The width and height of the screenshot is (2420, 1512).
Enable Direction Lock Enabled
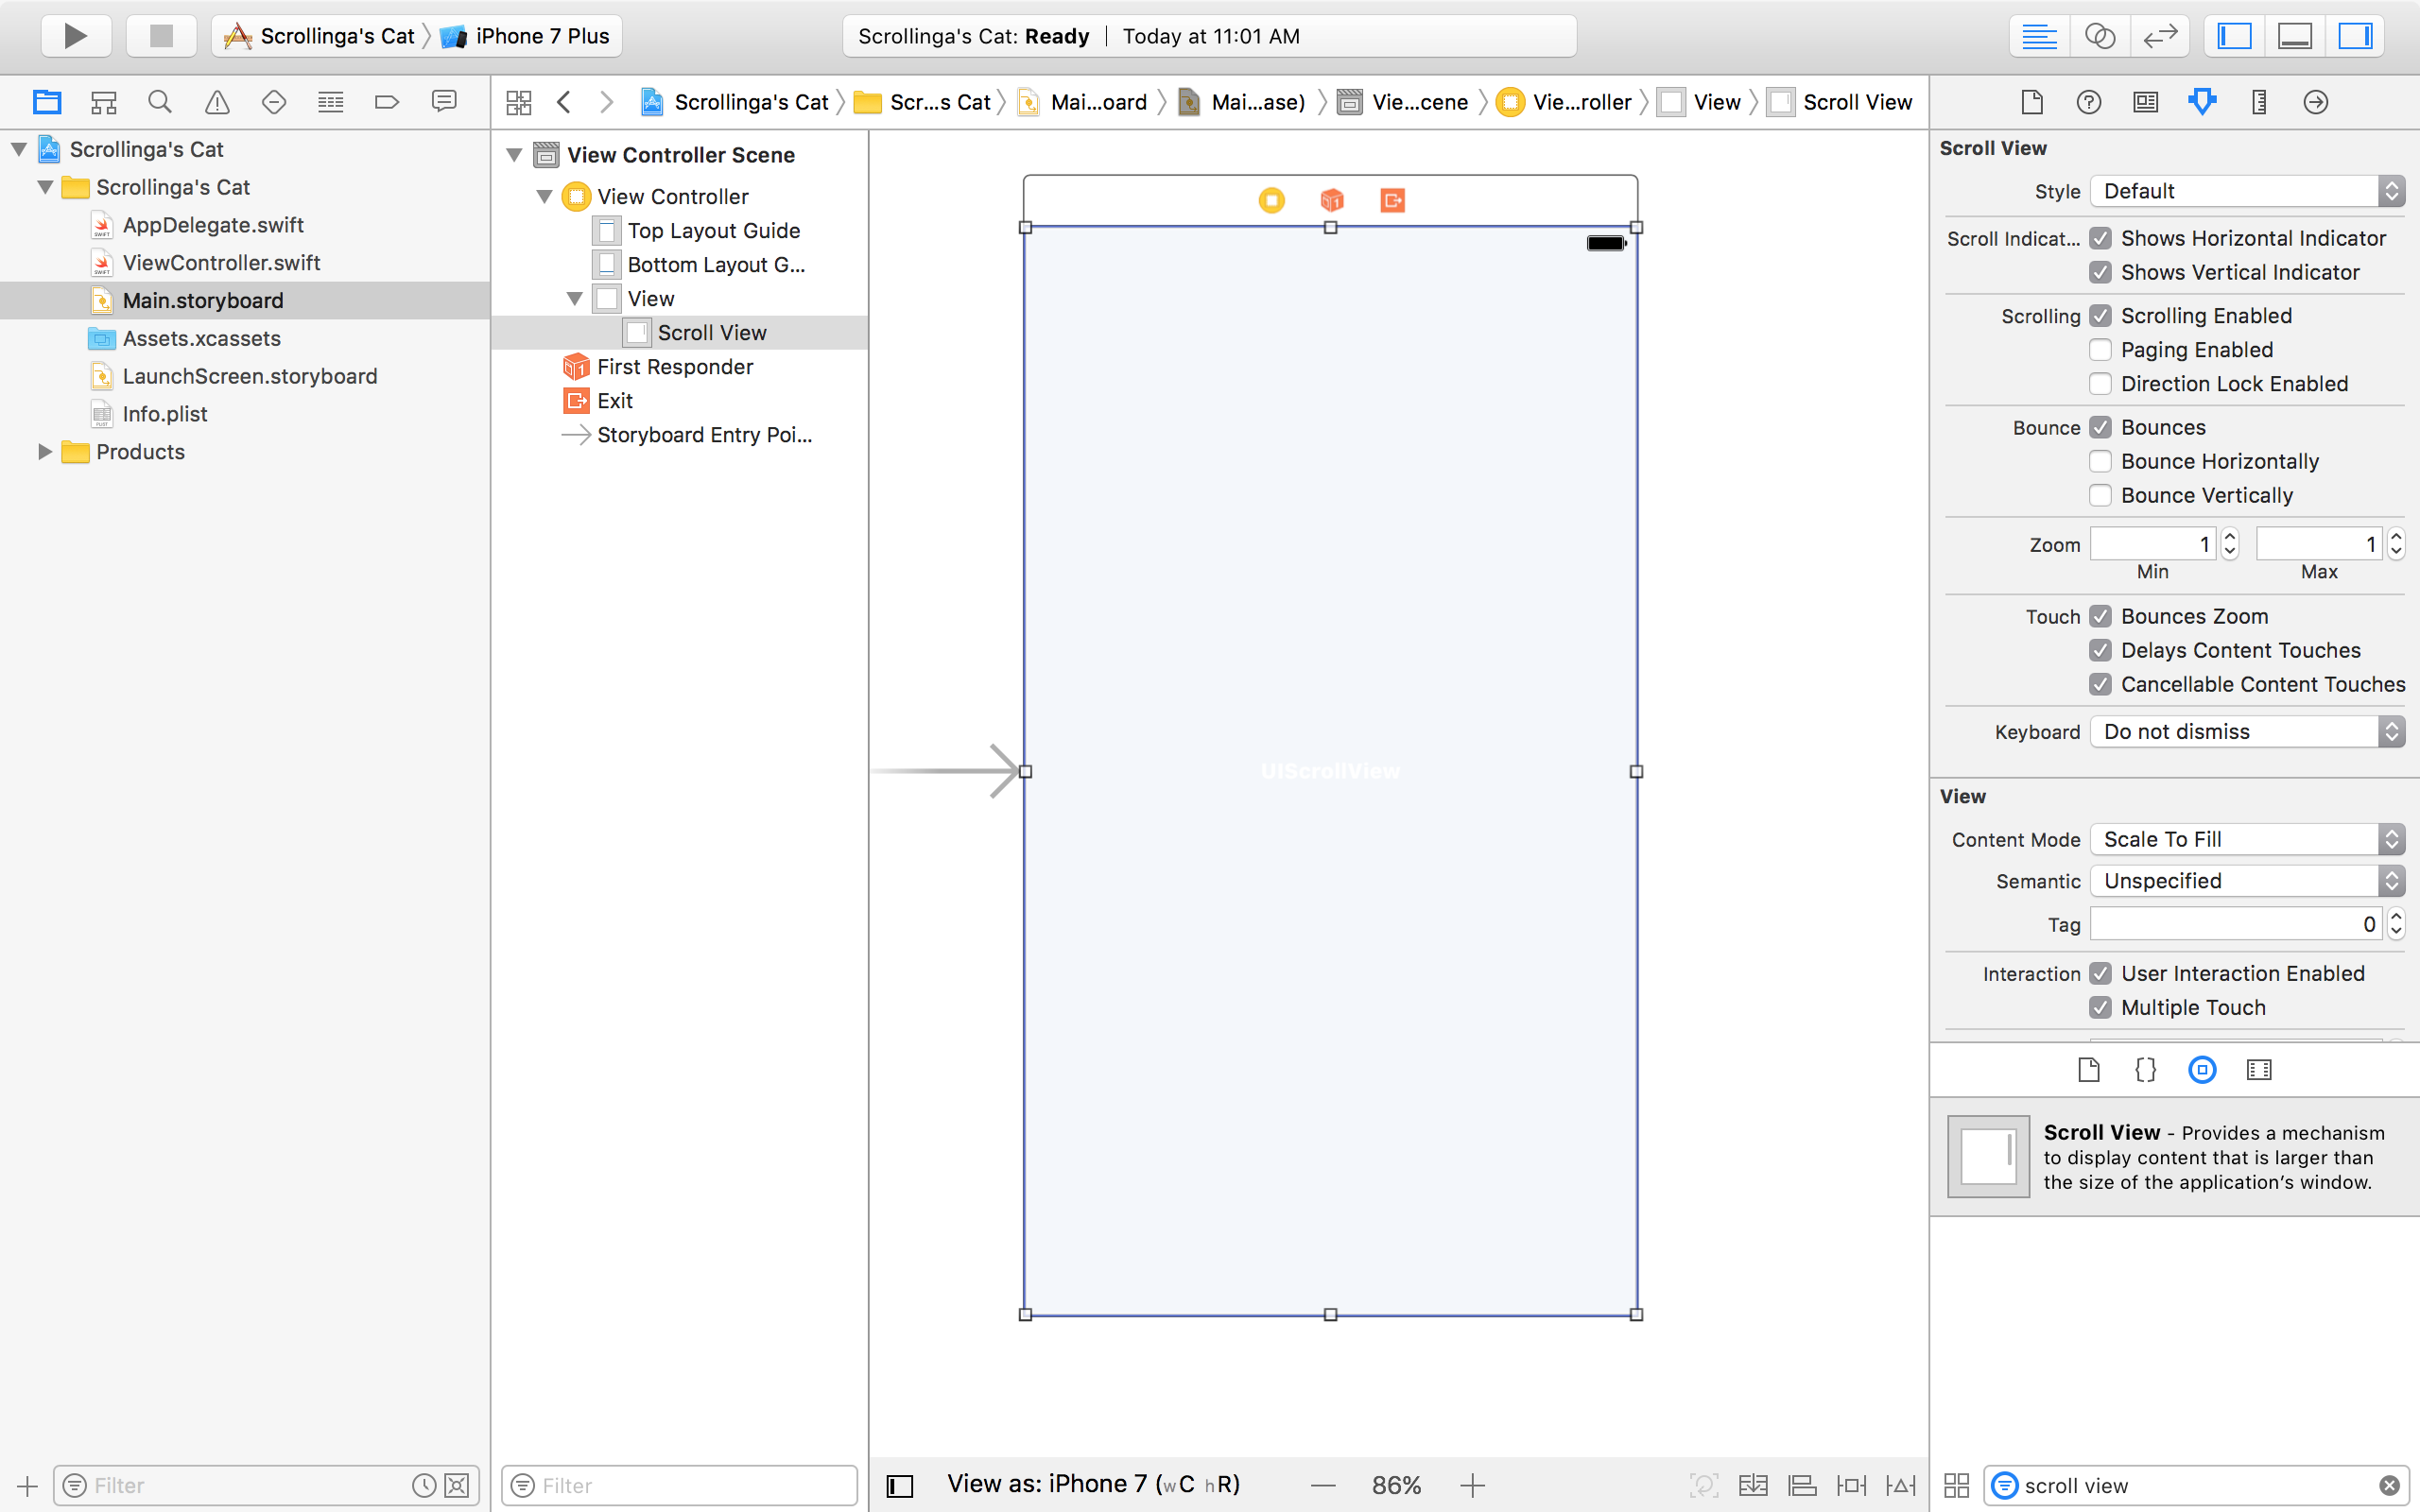pos(2100,383)
